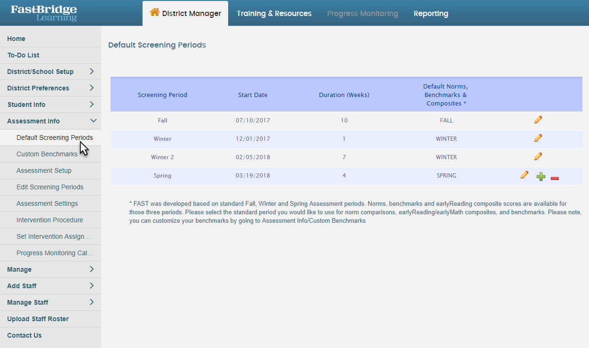Open Edit Screening Periods item

click(50, 187)
